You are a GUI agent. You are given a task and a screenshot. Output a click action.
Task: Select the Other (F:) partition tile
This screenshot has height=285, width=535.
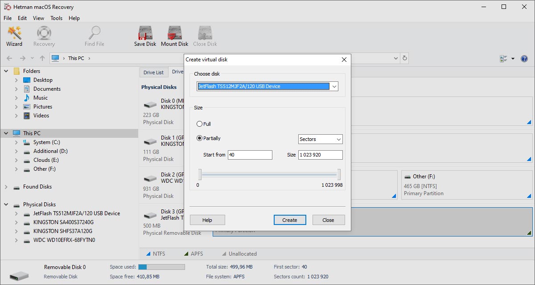click(467, 185)
